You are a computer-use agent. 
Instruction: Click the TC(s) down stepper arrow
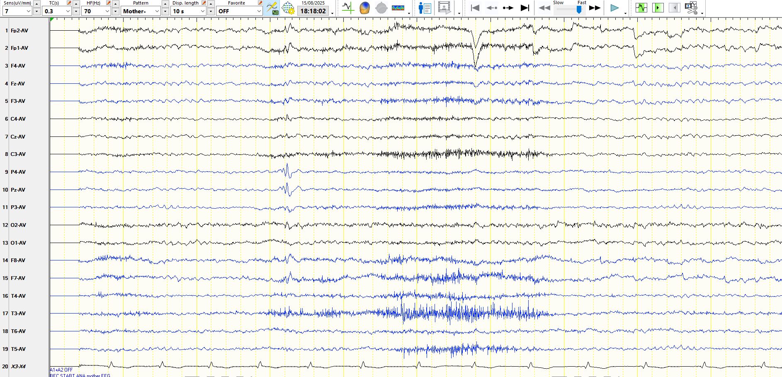click(x=76, y=11)
